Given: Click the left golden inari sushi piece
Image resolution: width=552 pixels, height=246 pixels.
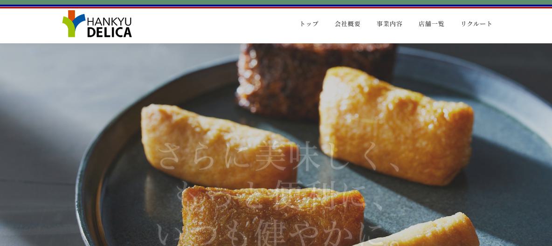Looking at the screenshot, I should (219, 146).
